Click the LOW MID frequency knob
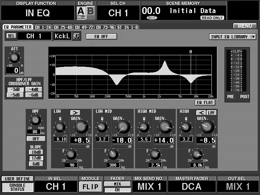Screen dimensions: 260x195 [x=113, y=155]
